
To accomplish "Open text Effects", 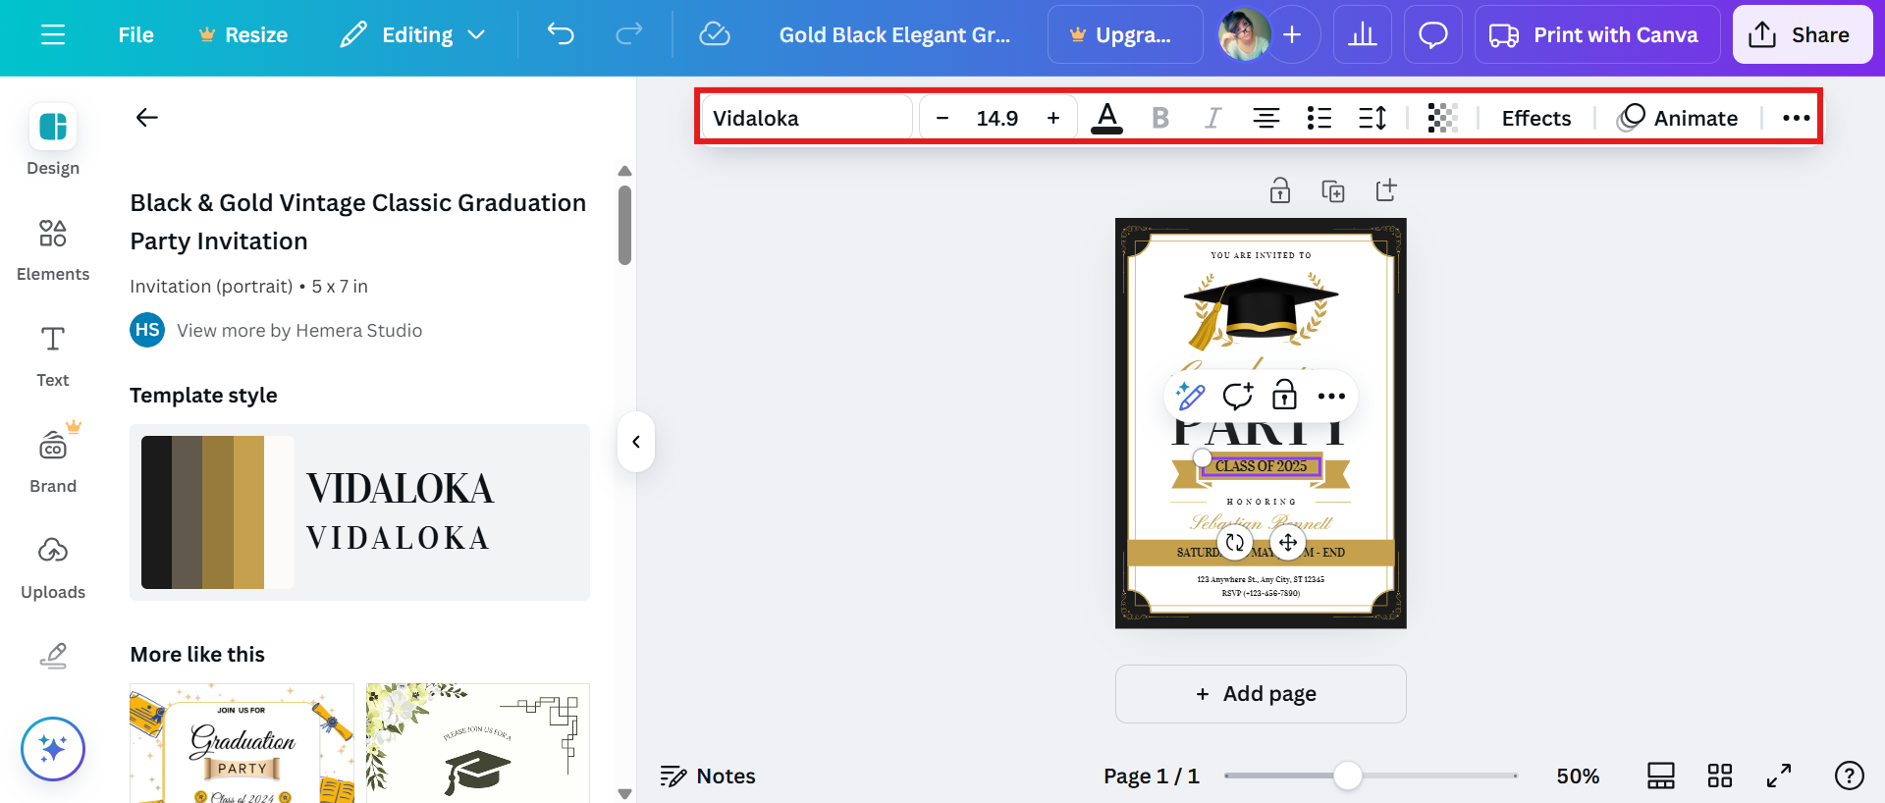I will (x=1536, y=118).
